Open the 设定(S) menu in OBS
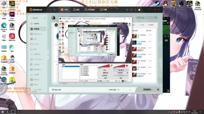This screenshot has height=114, width=204. click(67, 21)
